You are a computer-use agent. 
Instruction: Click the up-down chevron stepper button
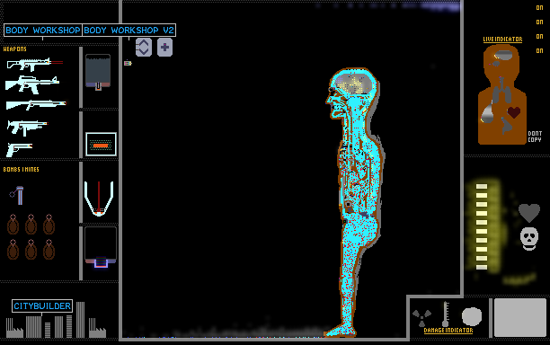point(144,47)
